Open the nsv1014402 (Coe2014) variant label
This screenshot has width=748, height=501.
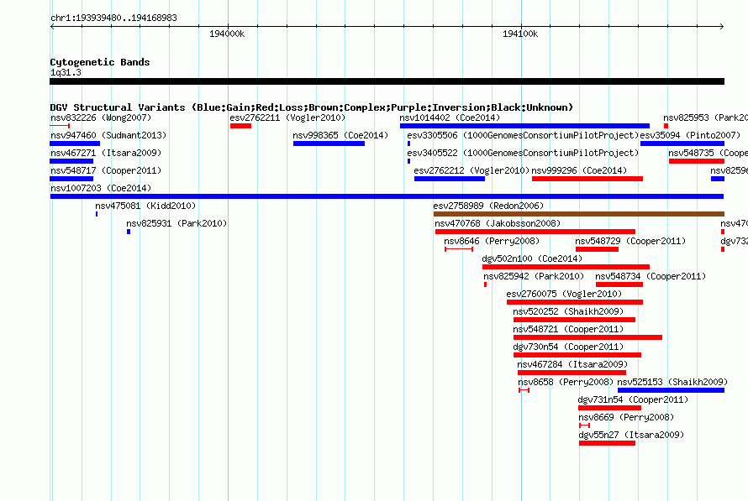450,117
